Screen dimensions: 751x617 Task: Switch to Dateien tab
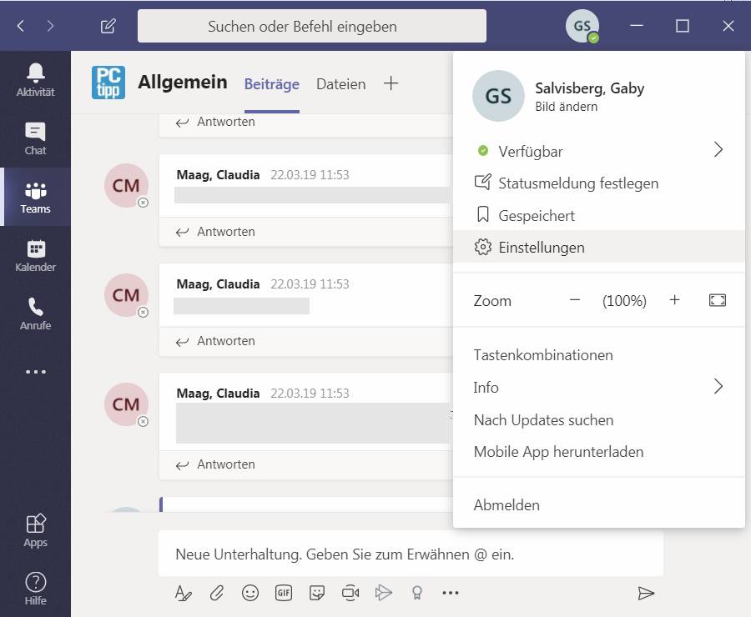click(341, 84)
